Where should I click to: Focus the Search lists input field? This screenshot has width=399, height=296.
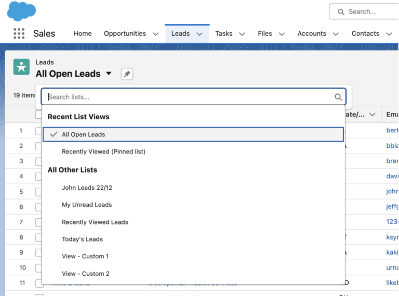187,97
